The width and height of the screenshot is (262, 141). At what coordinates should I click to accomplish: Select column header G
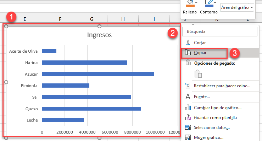91,19
